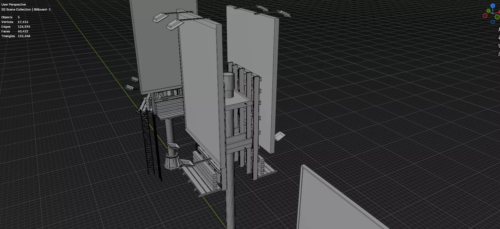Click the Triangles 132,348 statistic
Viewport: 500px width, 229px height.
click(x=16, y=36)
